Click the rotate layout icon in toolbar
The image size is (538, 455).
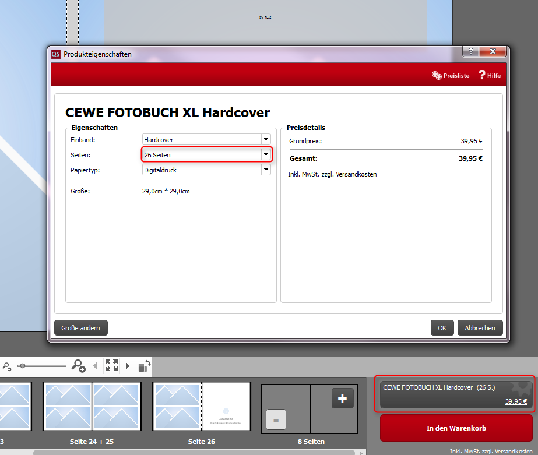coord(144,366)
